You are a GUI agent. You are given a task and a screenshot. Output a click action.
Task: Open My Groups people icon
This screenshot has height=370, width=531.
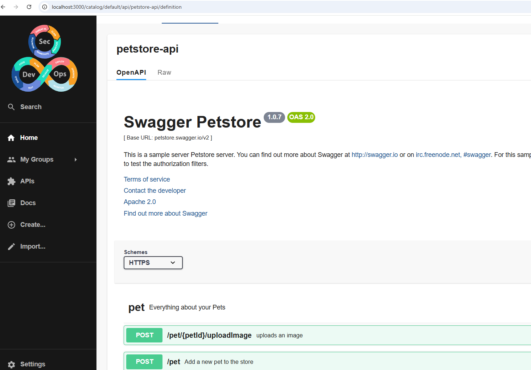(x=11, y=159)
